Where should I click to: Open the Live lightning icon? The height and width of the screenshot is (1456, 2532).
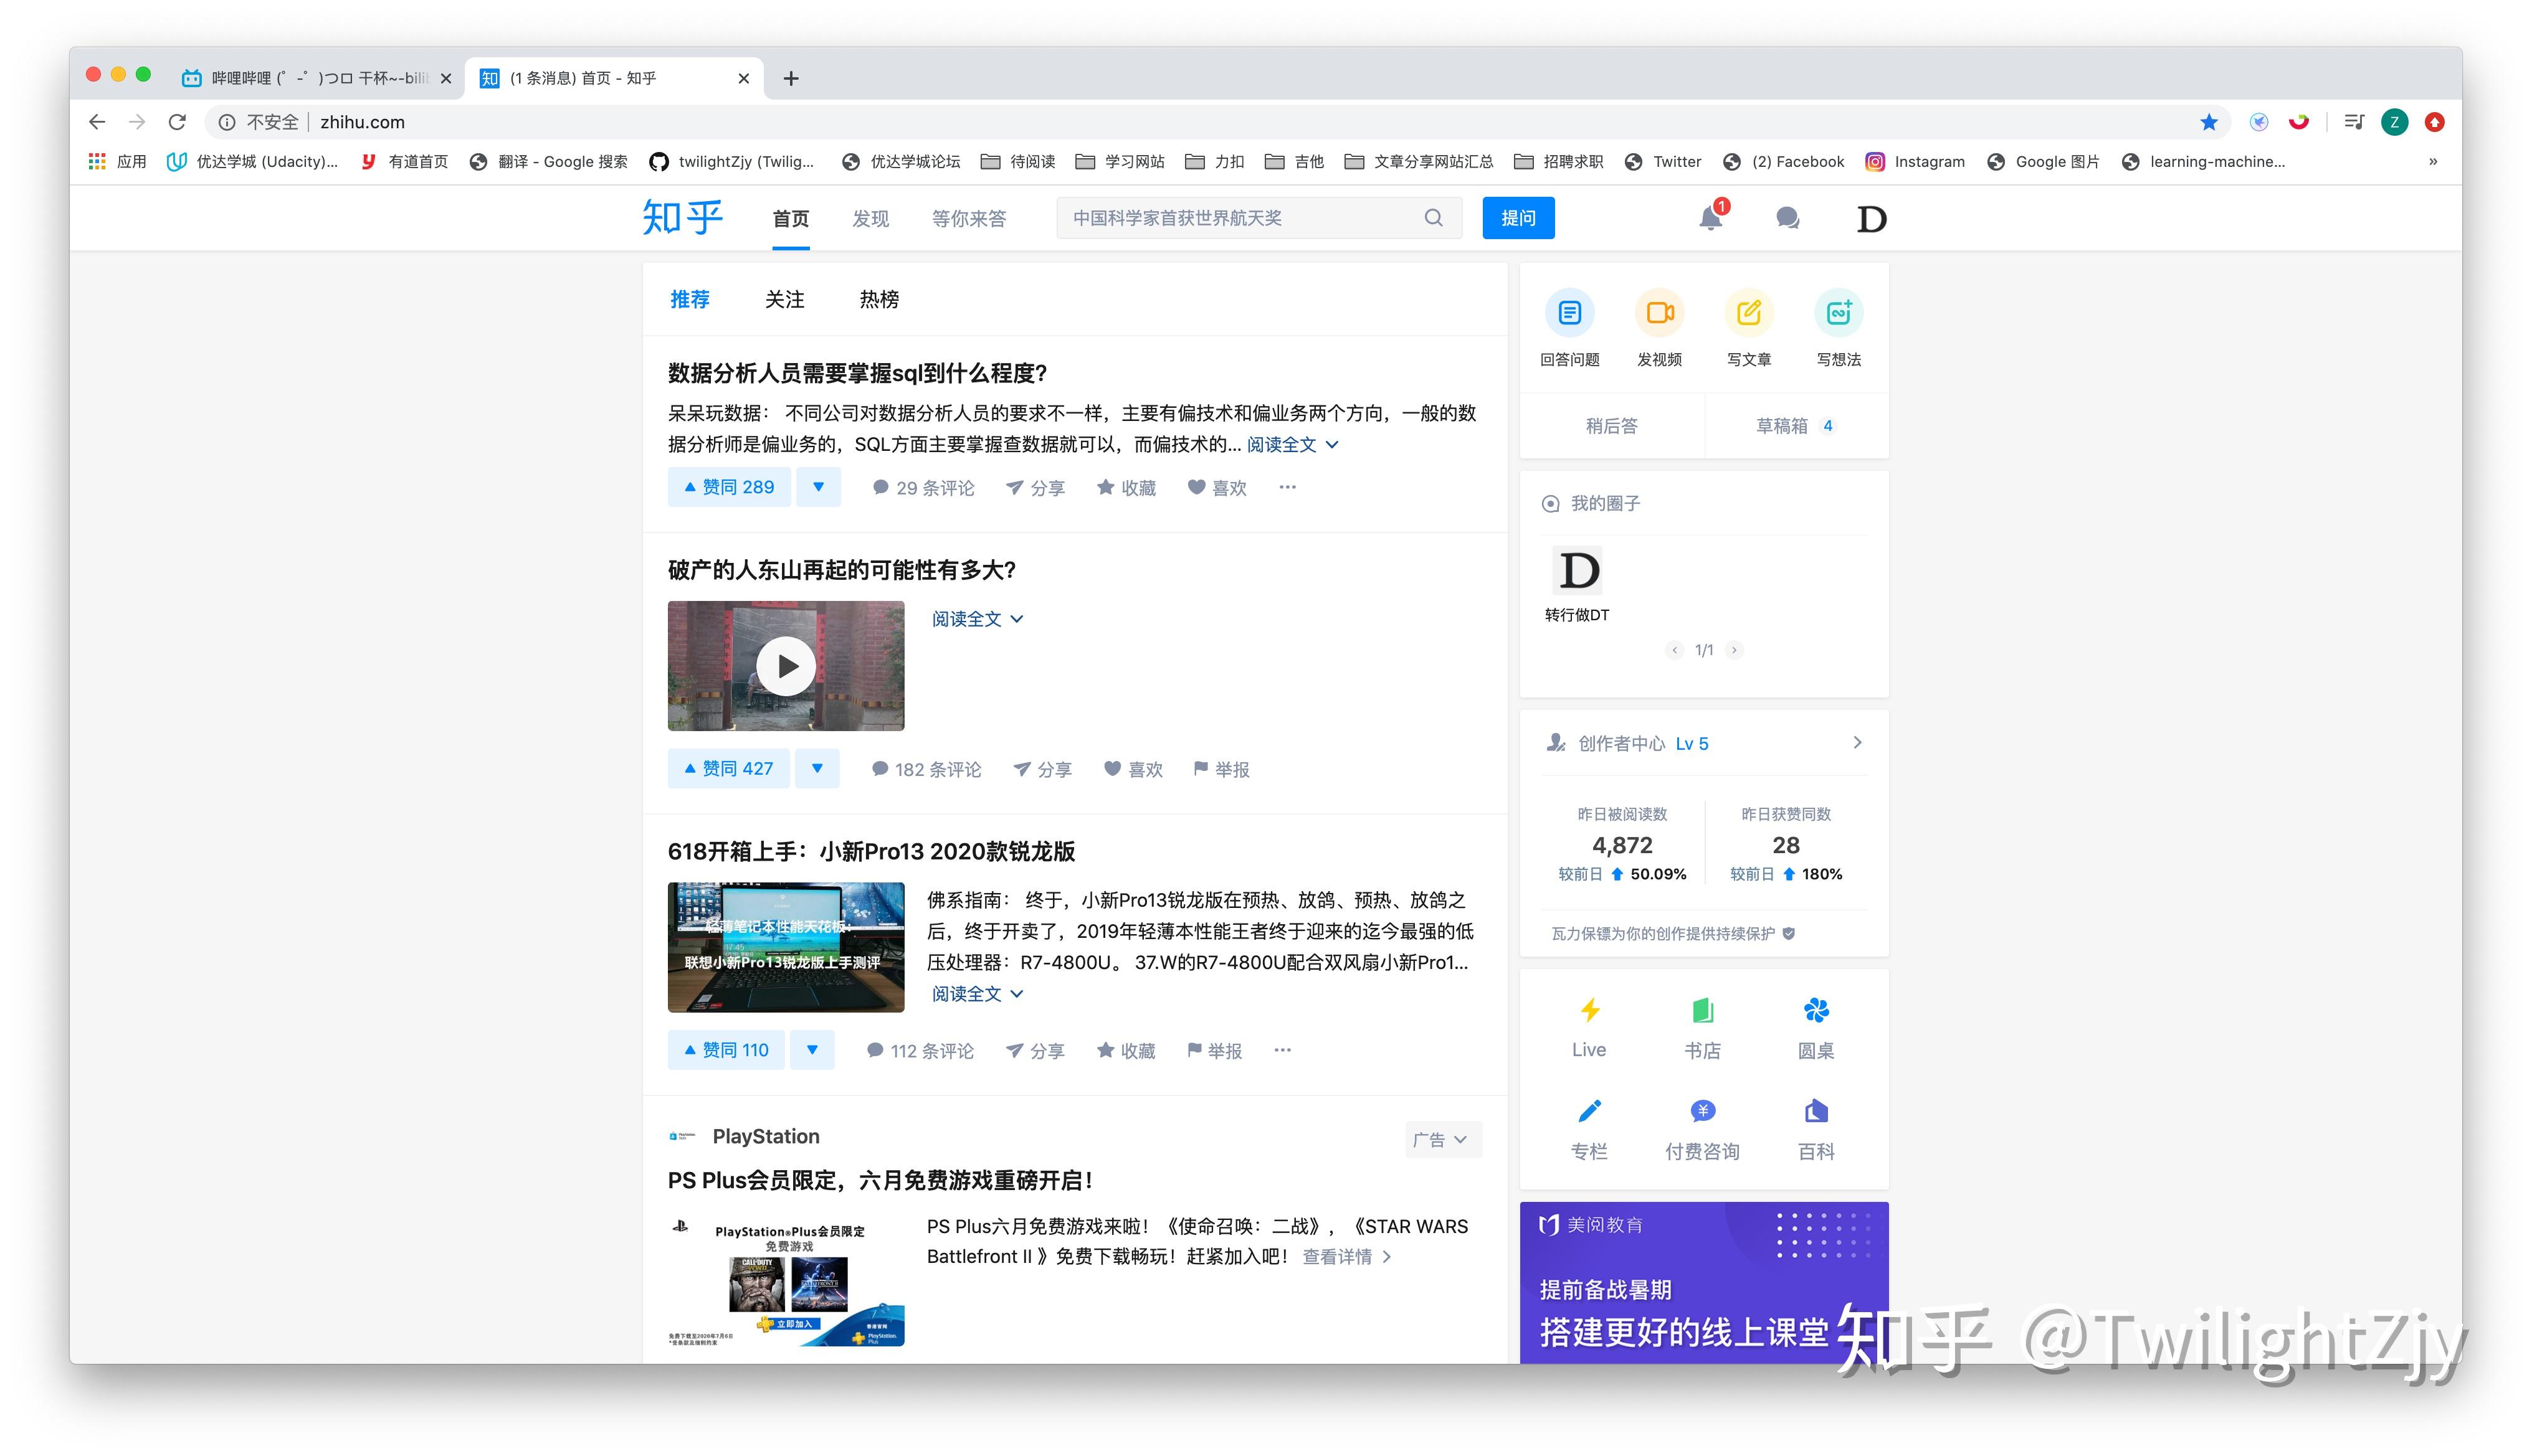click(x=1589, y=1011)
